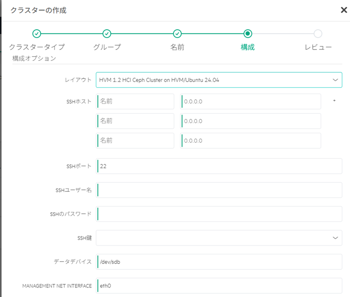Click the SSHのパスワード input field
This screenshot has height=297, width=350.
pos(219,214)
